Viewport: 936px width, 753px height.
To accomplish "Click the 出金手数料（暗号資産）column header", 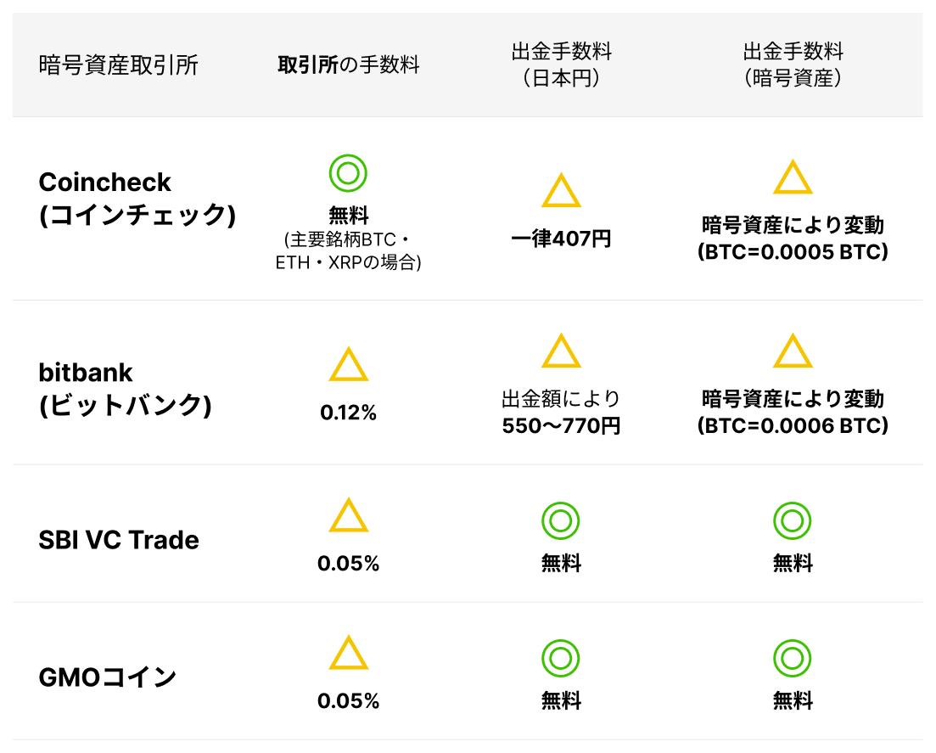I will click(793, 65).
